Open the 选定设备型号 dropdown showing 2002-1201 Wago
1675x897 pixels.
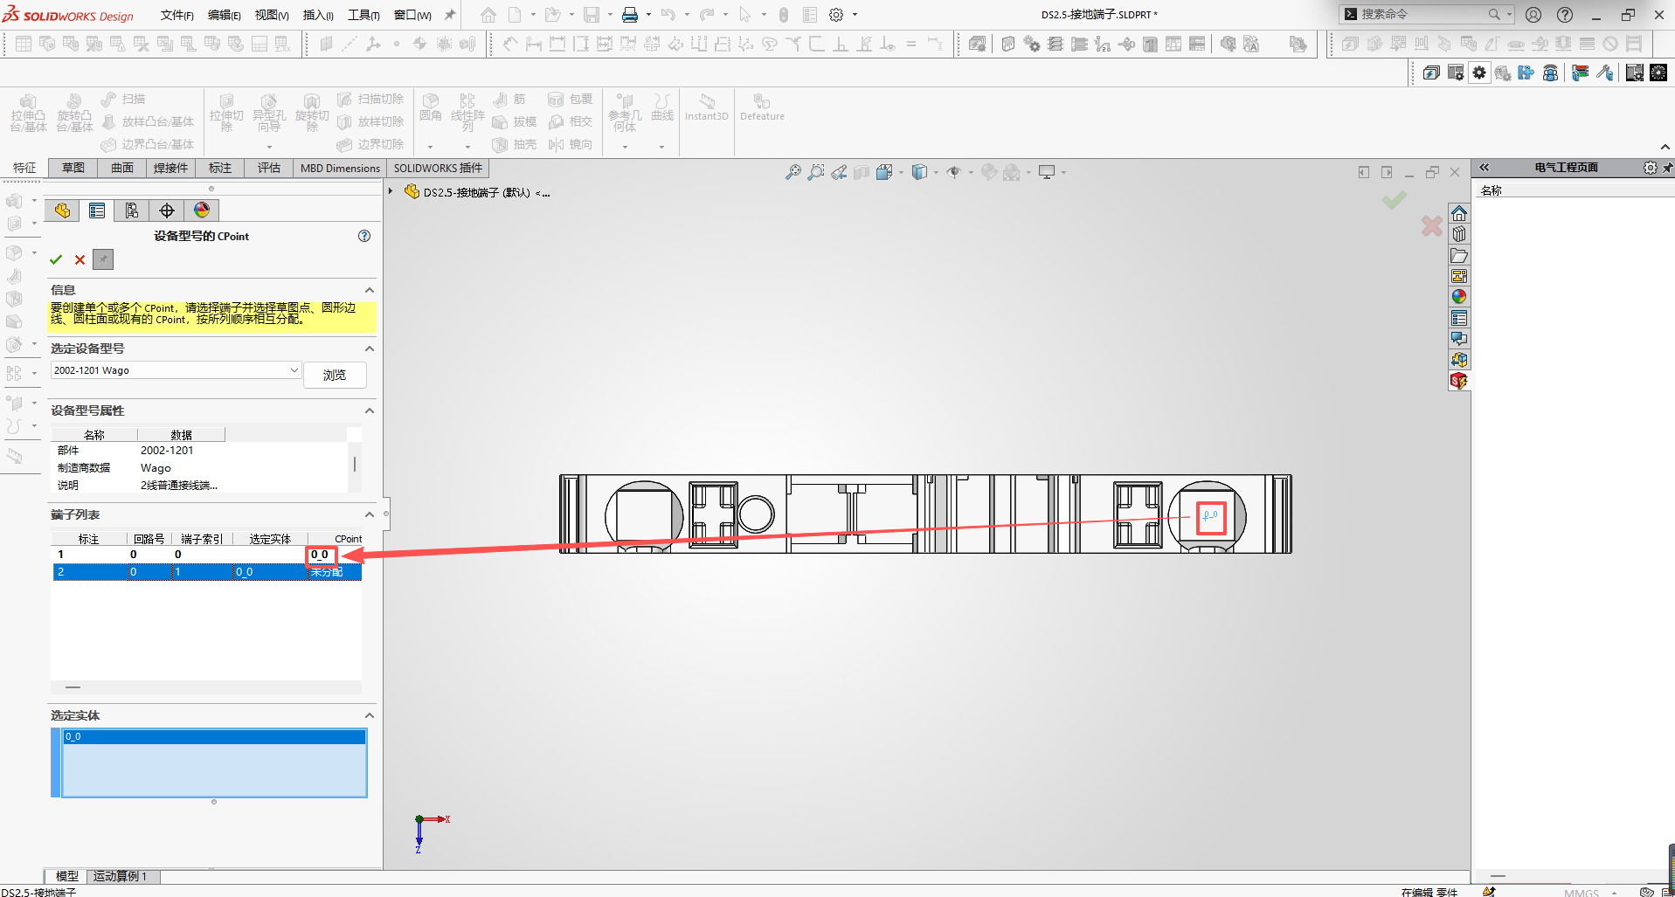[x=294, y=370]
